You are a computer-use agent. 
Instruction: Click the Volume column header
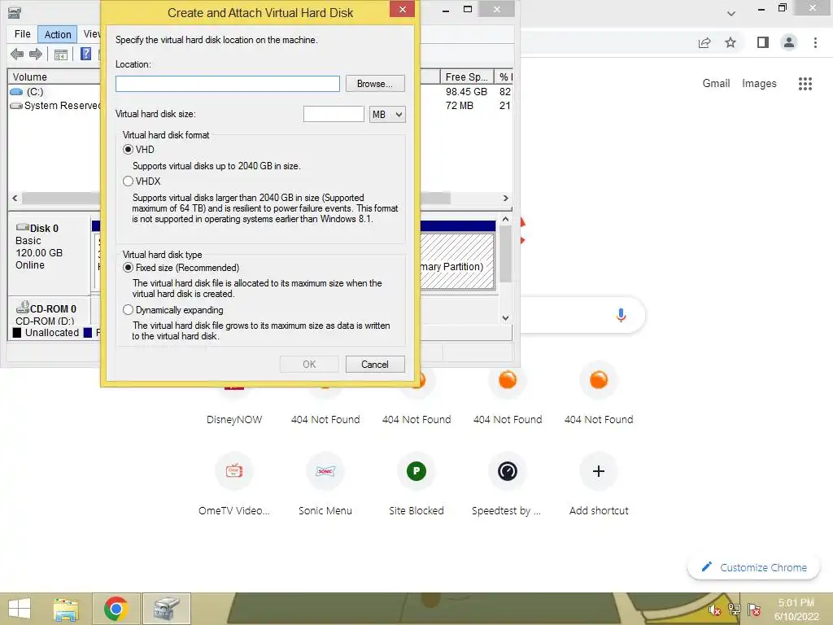[54, 77]
